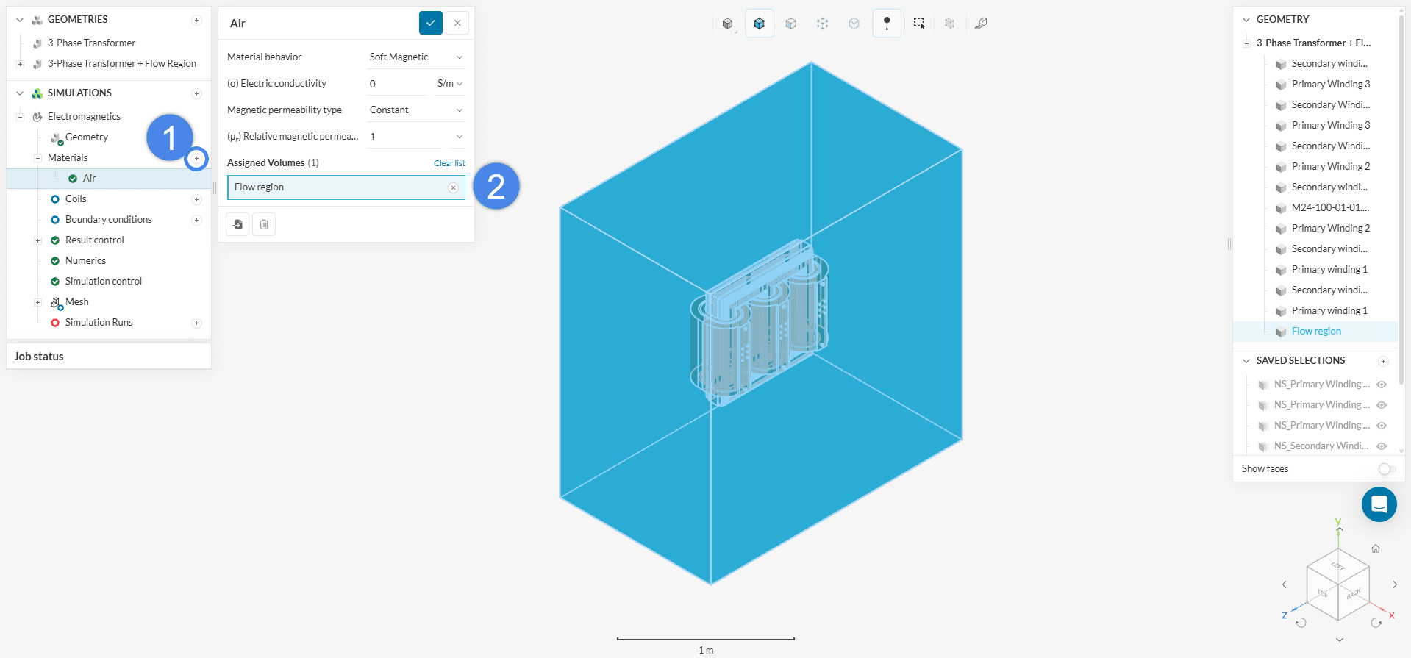The width and height of the screenshot is (1411, 658).
Task: Click the Electric conductivity value field
Action: 396,84
